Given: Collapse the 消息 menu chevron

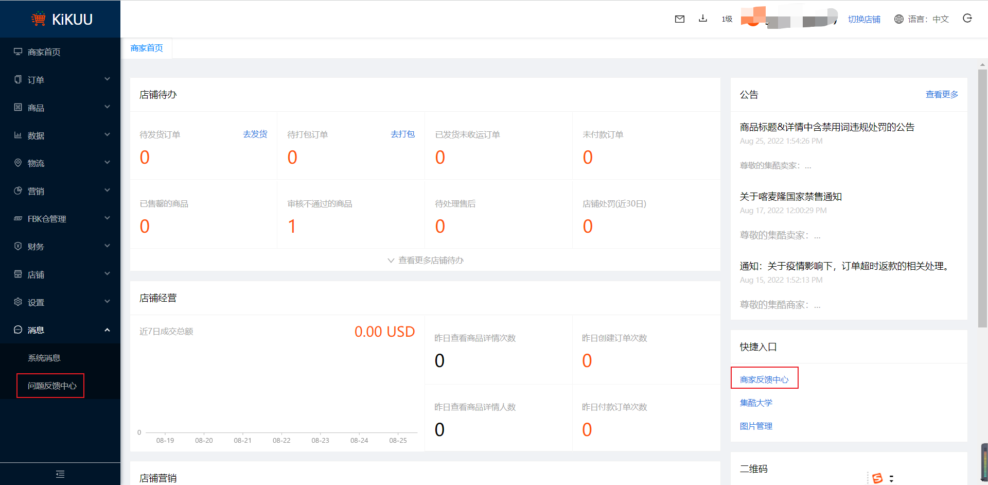Looking at the screenshot, I should pos(107,330).
